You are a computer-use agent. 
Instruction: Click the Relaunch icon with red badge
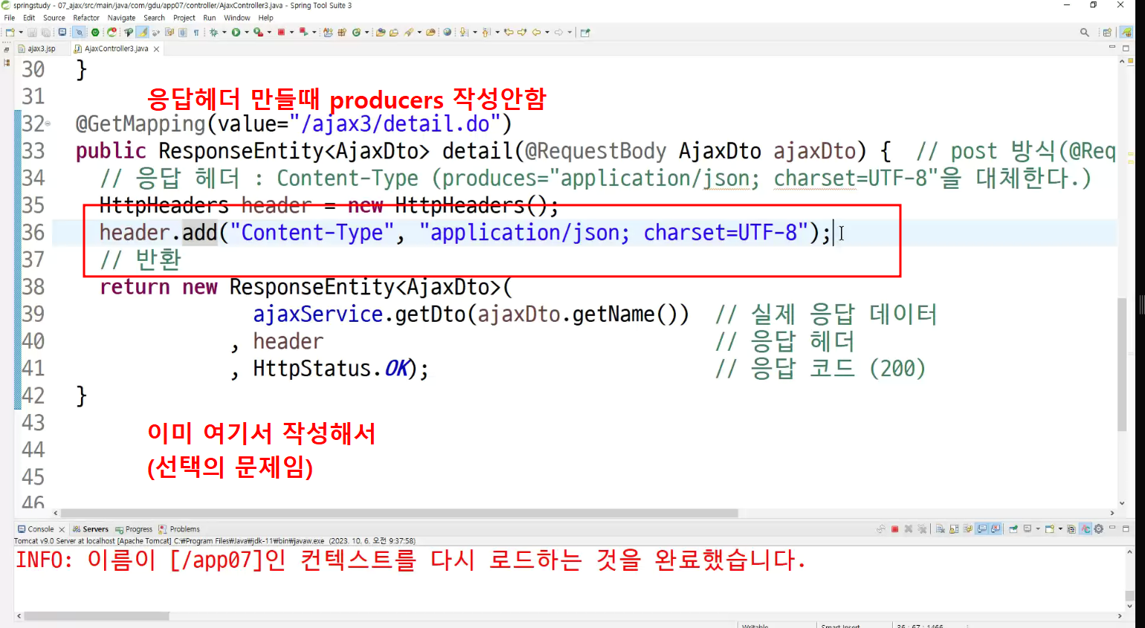112,33
